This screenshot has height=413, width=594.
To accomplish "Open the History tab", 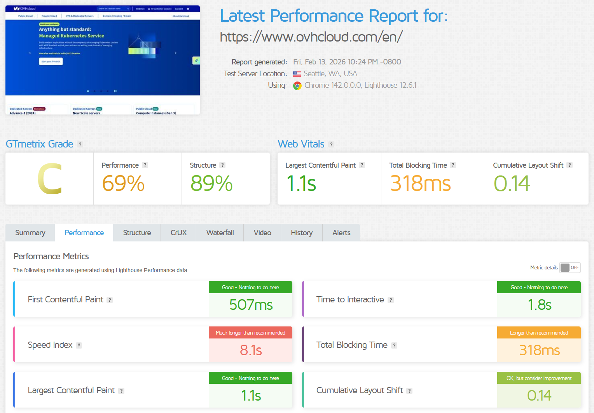I will tap(302, 233).
